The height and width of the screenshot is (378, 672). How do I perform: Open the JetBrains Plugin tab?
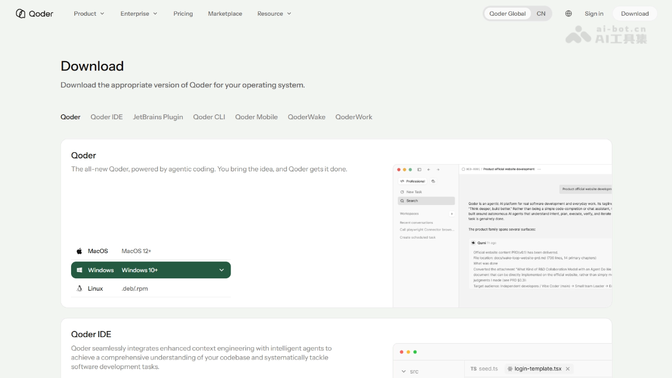coord(158,117)
